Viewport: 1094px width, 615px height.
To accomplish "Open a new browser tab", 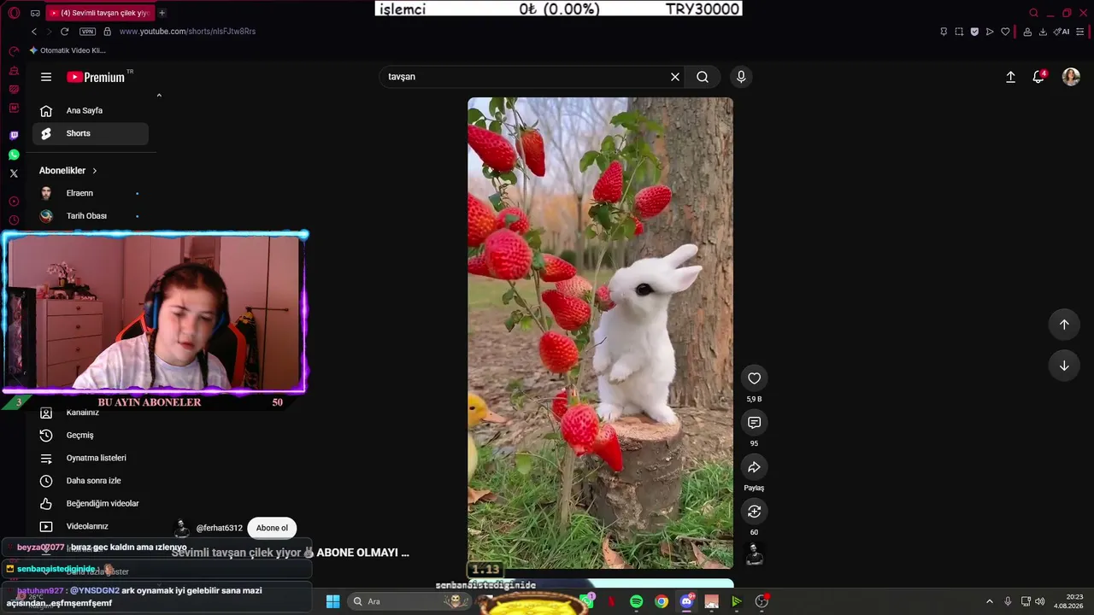I will [x=162, y=13].
